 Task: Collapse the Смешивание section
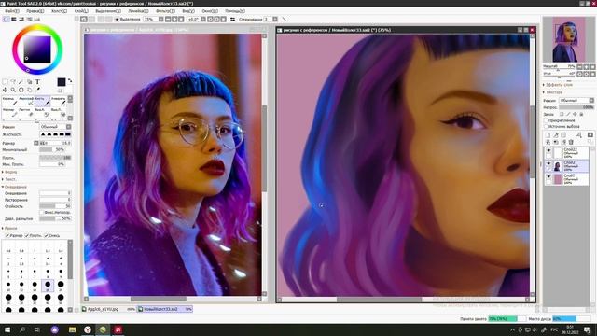click(x=15, y=187)
